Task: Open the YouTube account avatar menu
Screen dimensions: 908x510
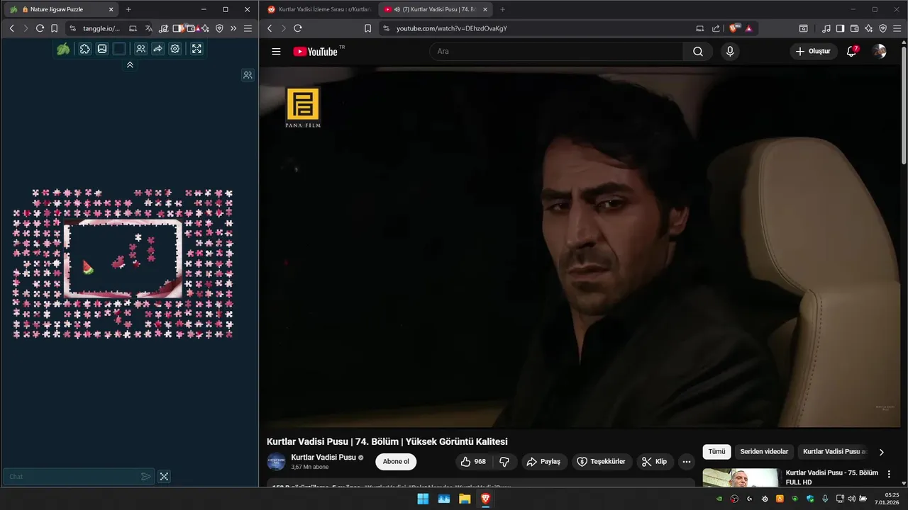Action: click(x=880, y=51)
